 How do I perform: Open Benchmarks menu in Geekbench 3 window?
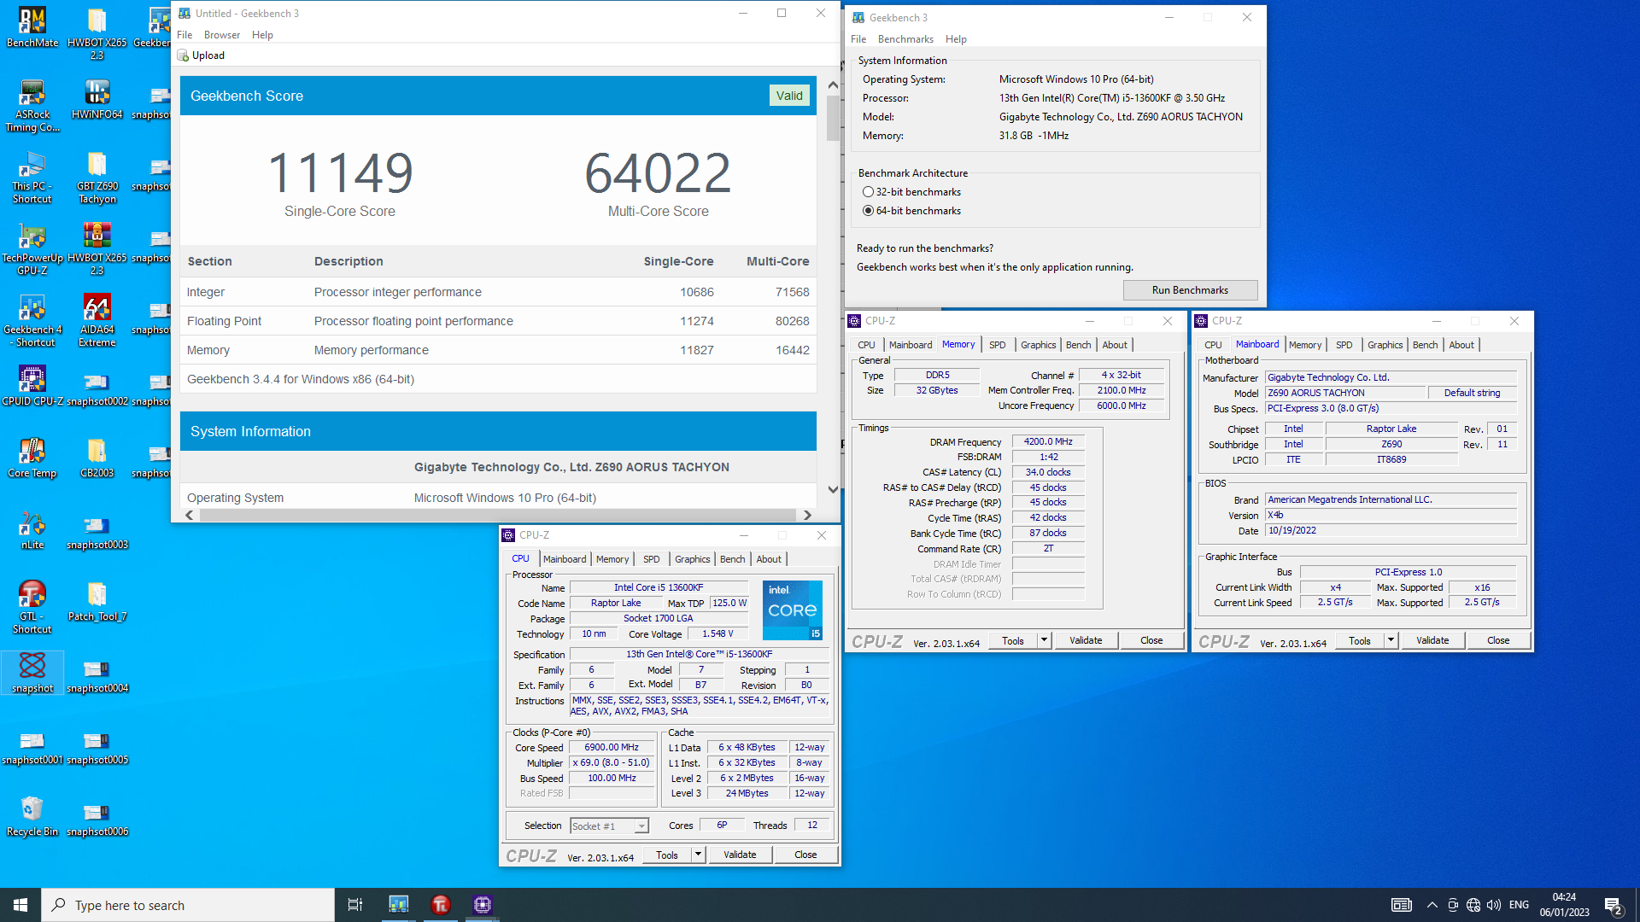click(905, 39)
